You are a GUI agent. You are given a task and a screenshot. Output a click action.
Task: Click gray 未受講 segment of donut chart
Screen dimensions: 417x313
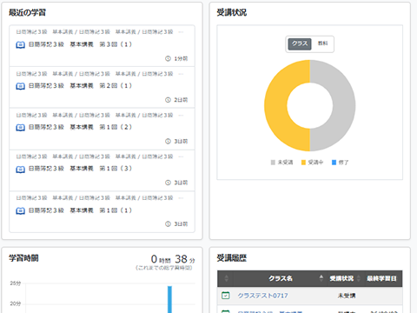[344, 106]
